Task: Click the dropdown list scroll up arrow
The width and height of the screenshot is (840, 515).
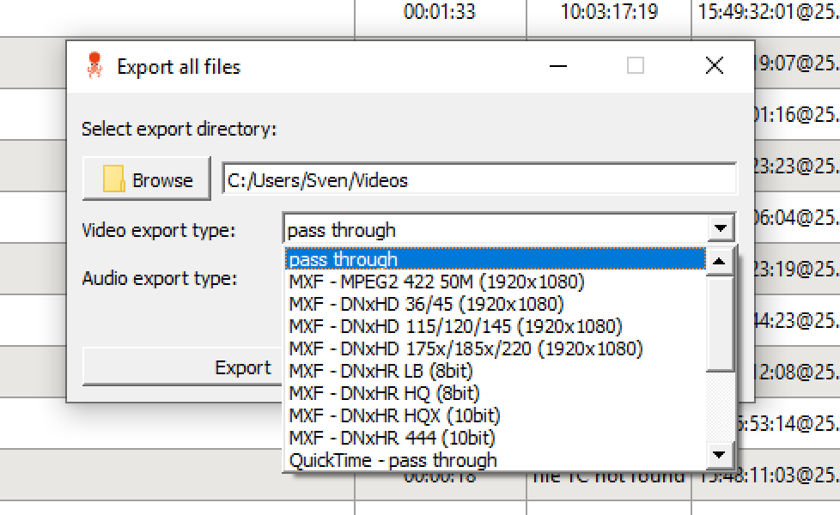Action: 720,260
